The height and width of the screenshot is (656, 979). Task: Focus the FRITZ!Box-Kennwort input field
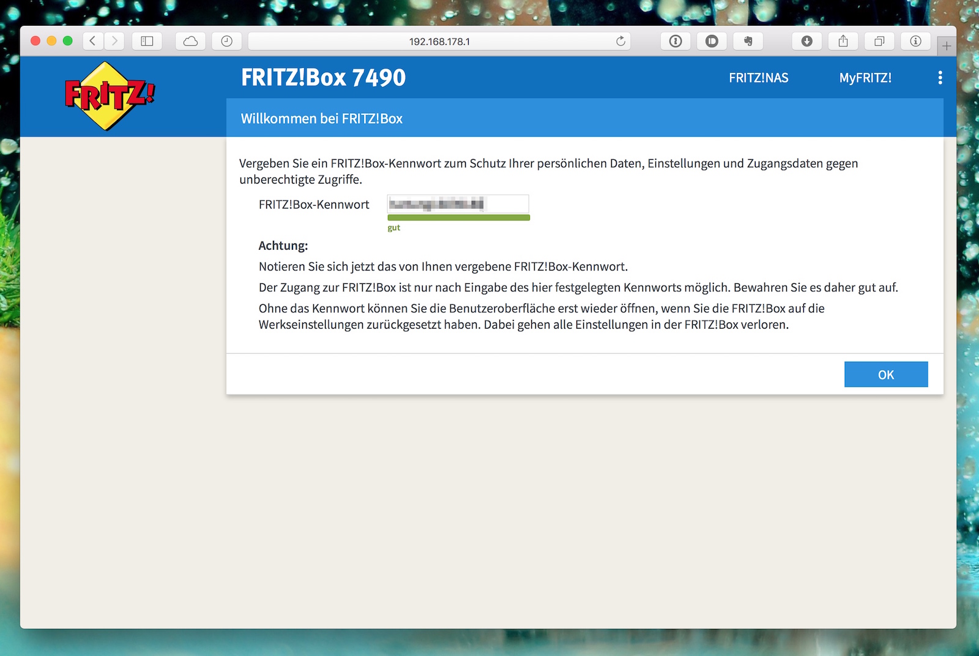click(x=458, y=204)
